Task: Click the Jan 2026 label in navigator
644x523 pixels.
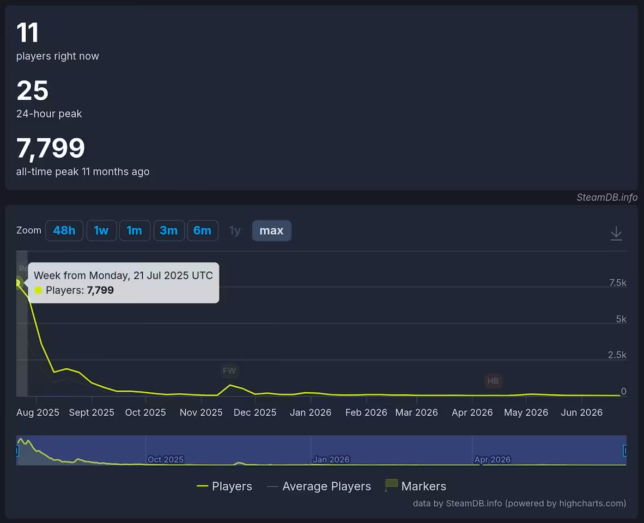Action: point(331,459)
